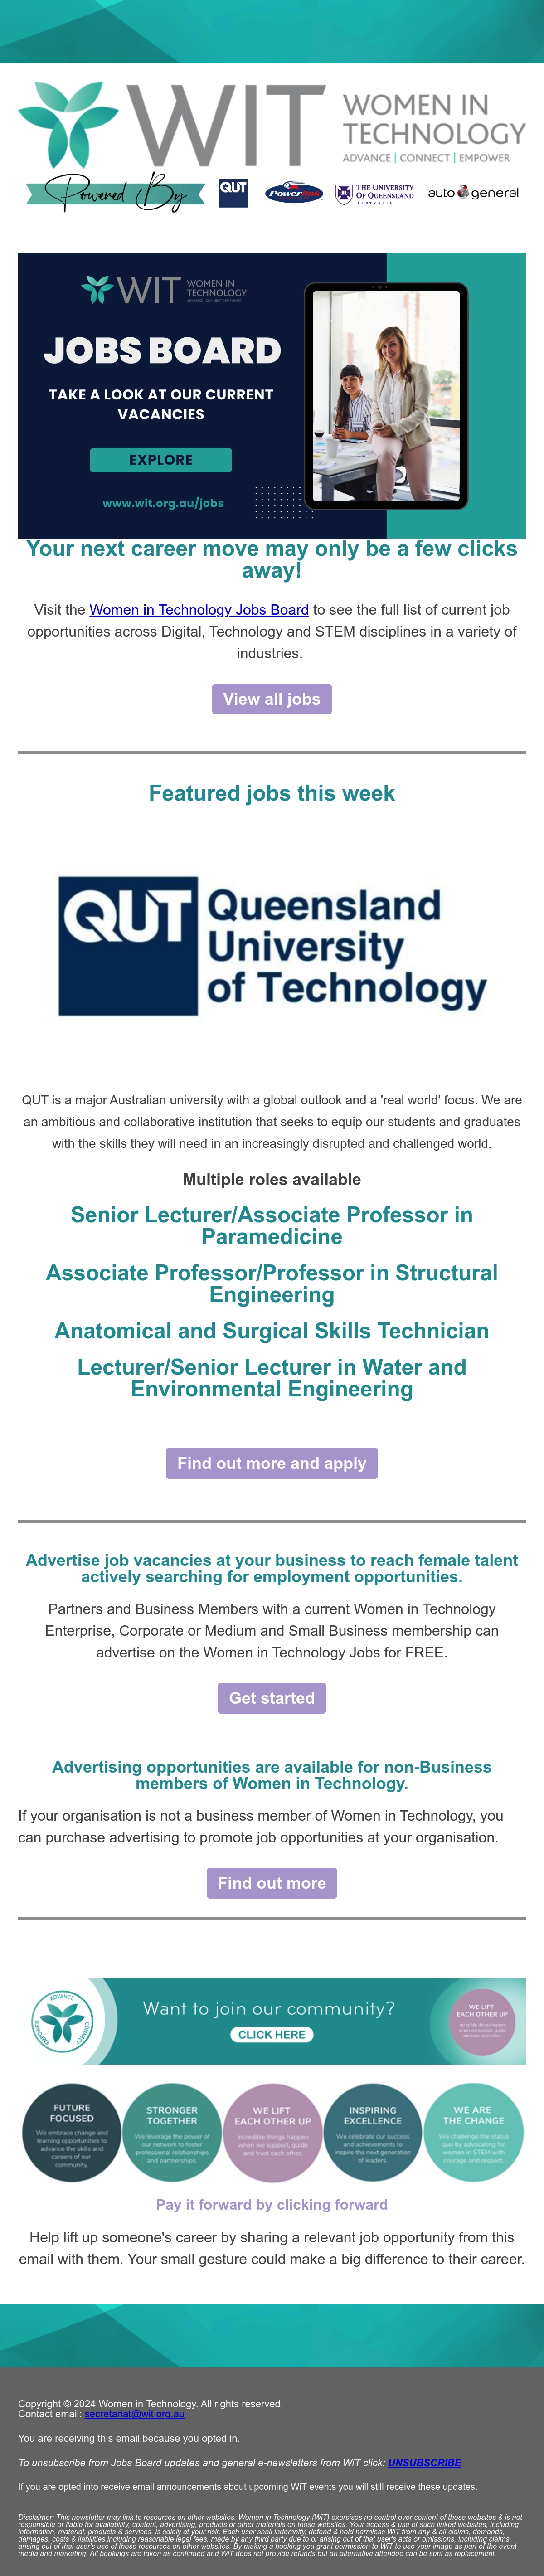Click the QUT sponsor logo under header

[233, 193]
